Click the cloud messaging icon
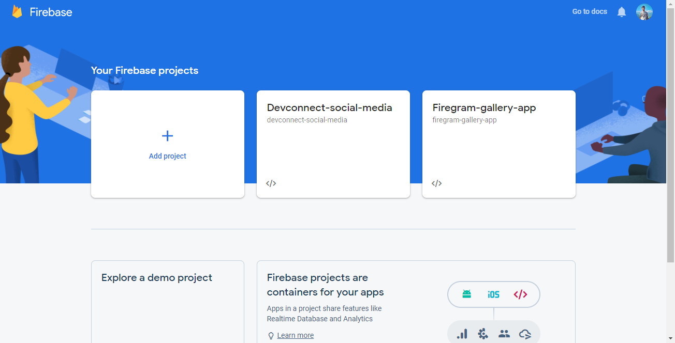The image size is (675, 343). point(525,334)
